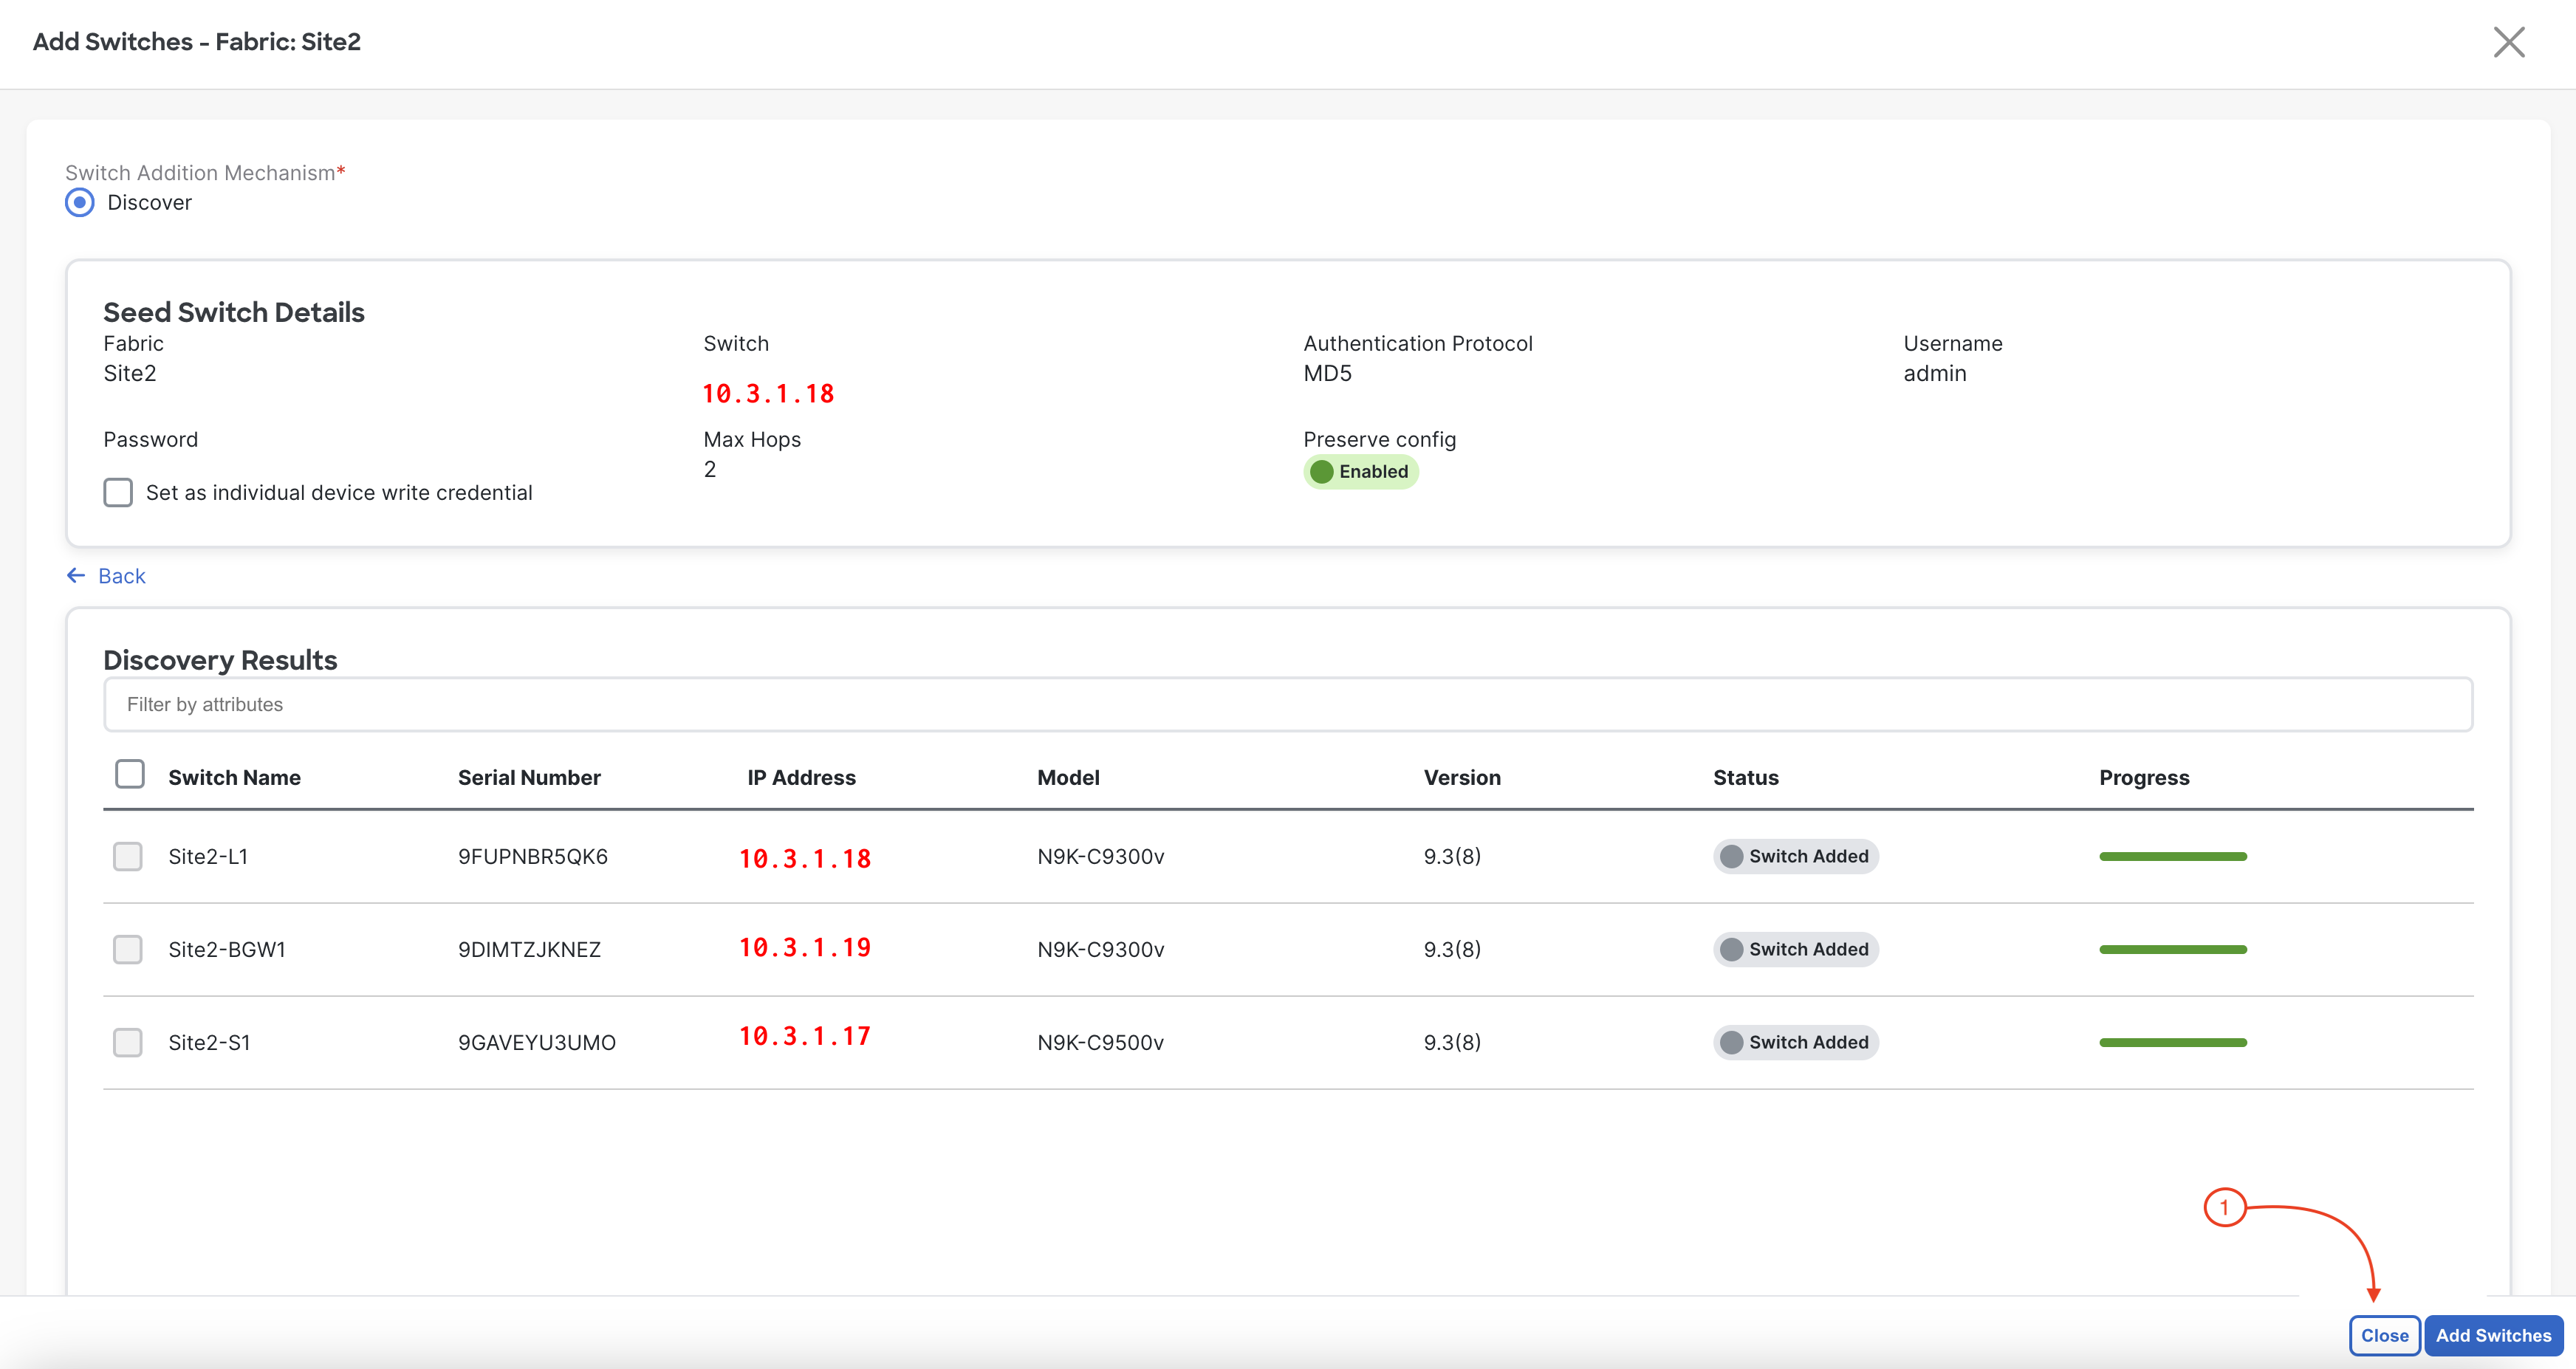Click status dot icon for Site2-L1
Viewport: 2576px width, 1369px height.
point(1731,856)
